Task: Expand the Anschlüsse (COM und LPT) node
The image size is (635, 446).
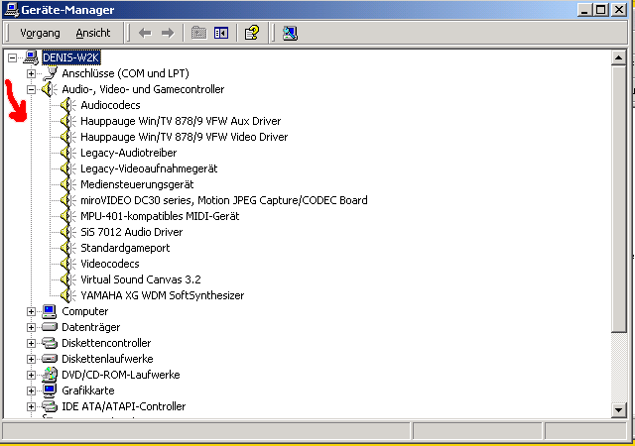Action: coord(31,73)
